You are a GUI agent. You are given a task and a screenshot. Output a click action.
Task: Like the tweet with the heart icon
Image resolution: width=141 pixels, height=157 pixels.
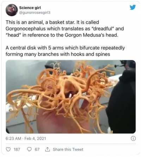(8, 150)
